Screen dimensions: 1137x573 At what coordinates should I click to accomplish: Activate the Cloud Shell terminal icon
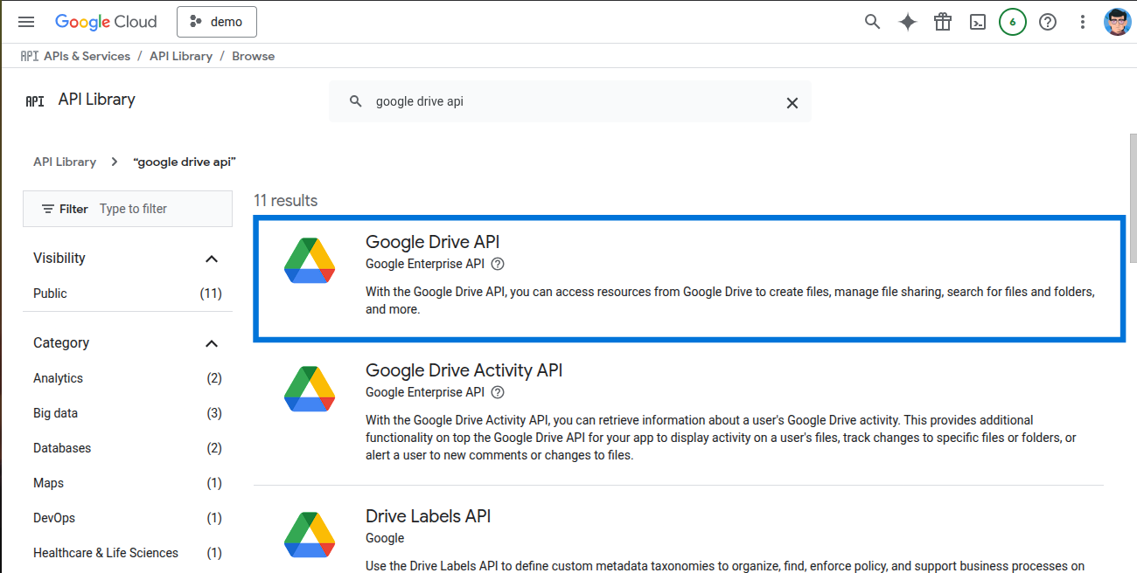(x=978, y=22)
